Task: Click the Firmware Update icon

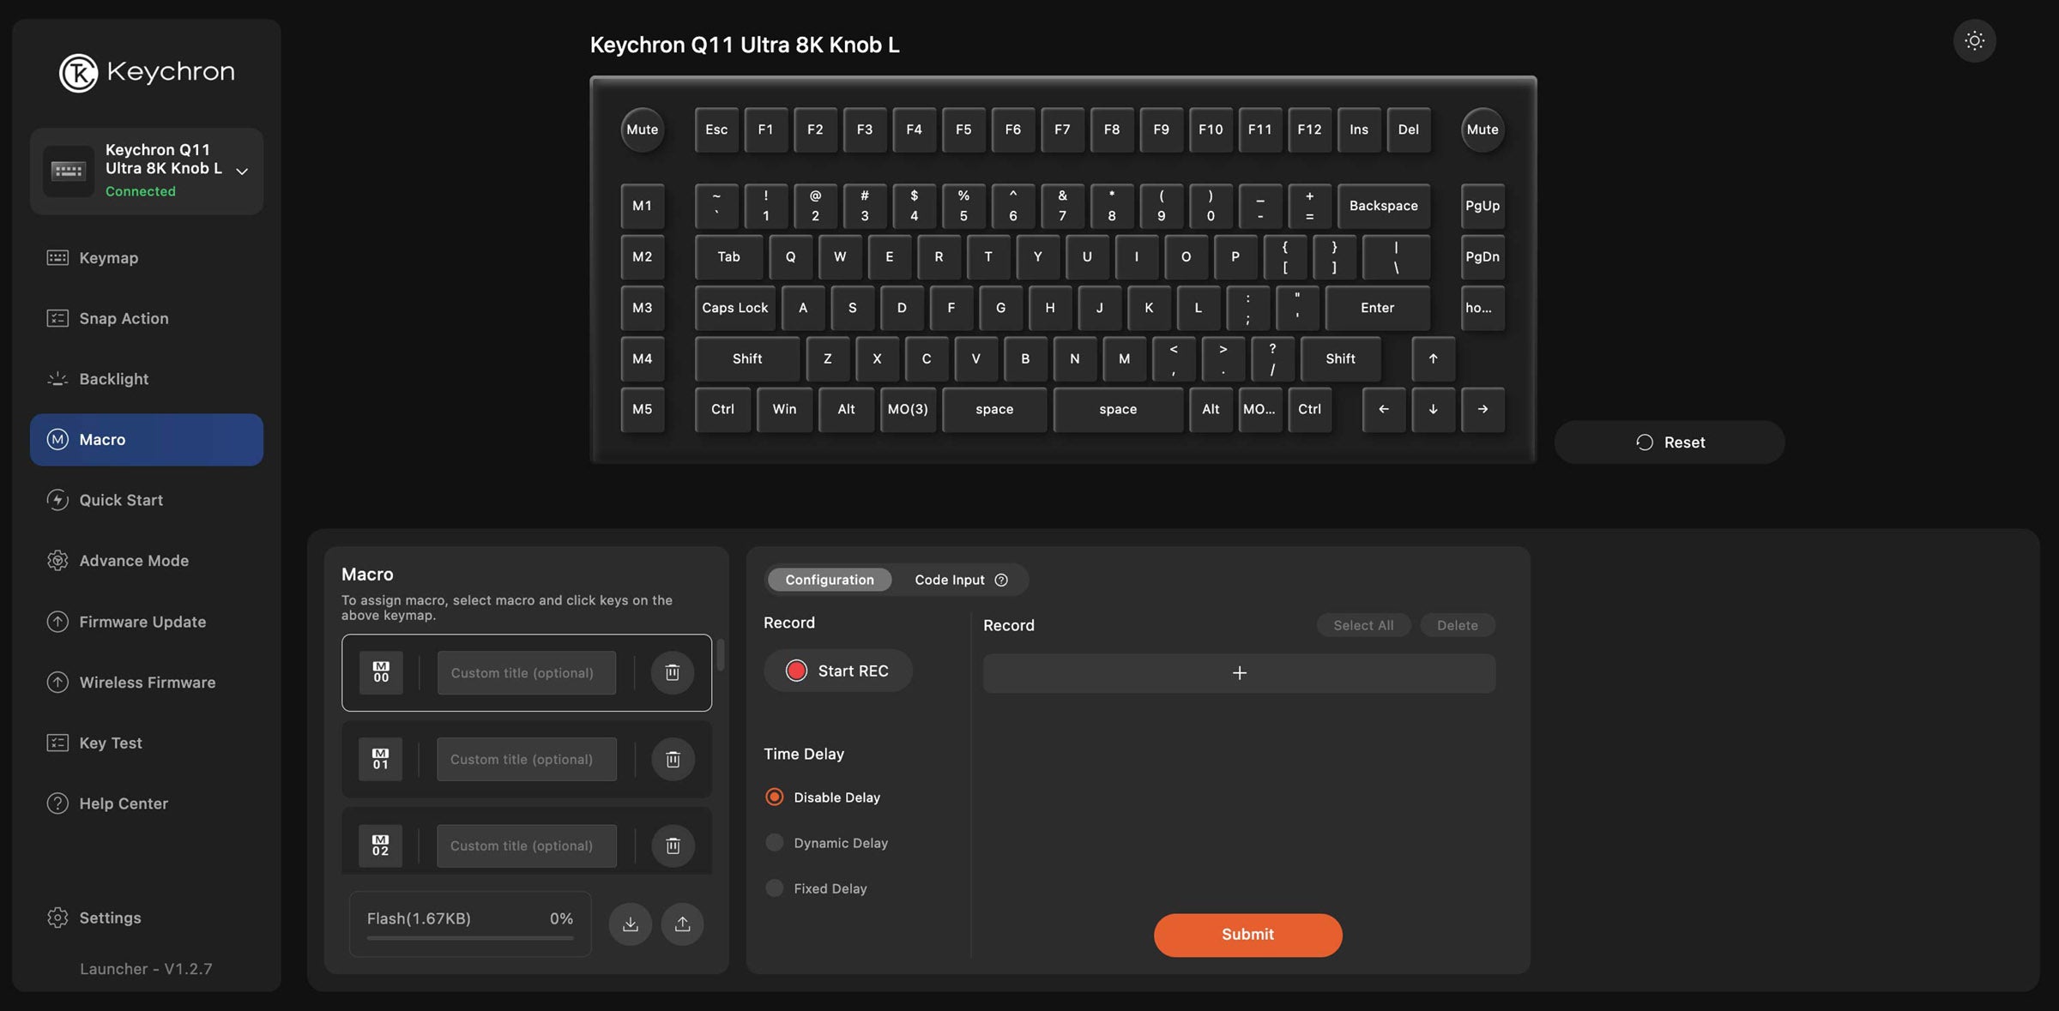Action: pos(57,622)
